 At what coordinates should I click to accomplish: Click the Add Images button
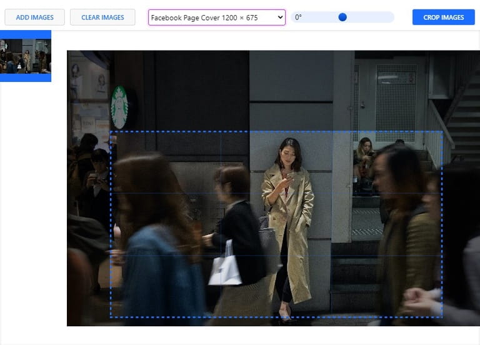click(x=35, y=17)
